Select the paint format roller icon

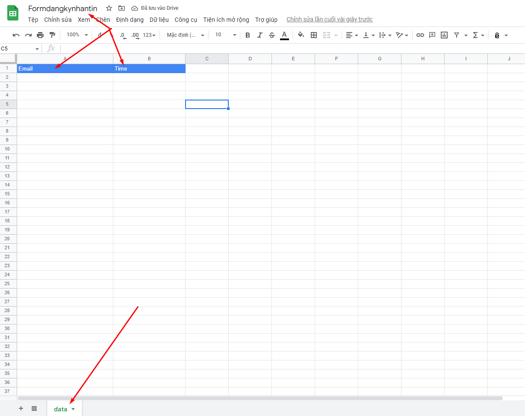[x=52, y=35]
